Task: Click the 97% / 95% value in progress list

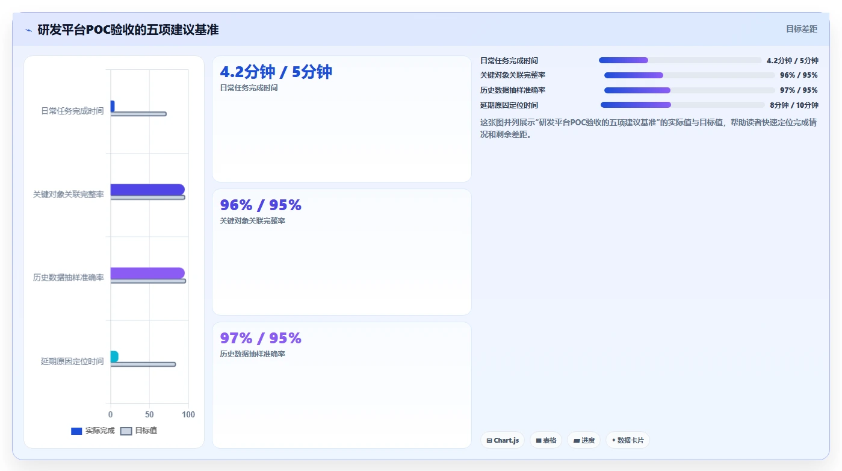Action: click(x=799, y=90)
